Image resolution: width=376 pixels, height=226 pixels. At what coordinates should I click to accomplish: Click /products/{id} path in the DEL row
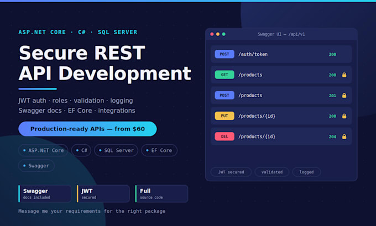[x=257, y=137]
